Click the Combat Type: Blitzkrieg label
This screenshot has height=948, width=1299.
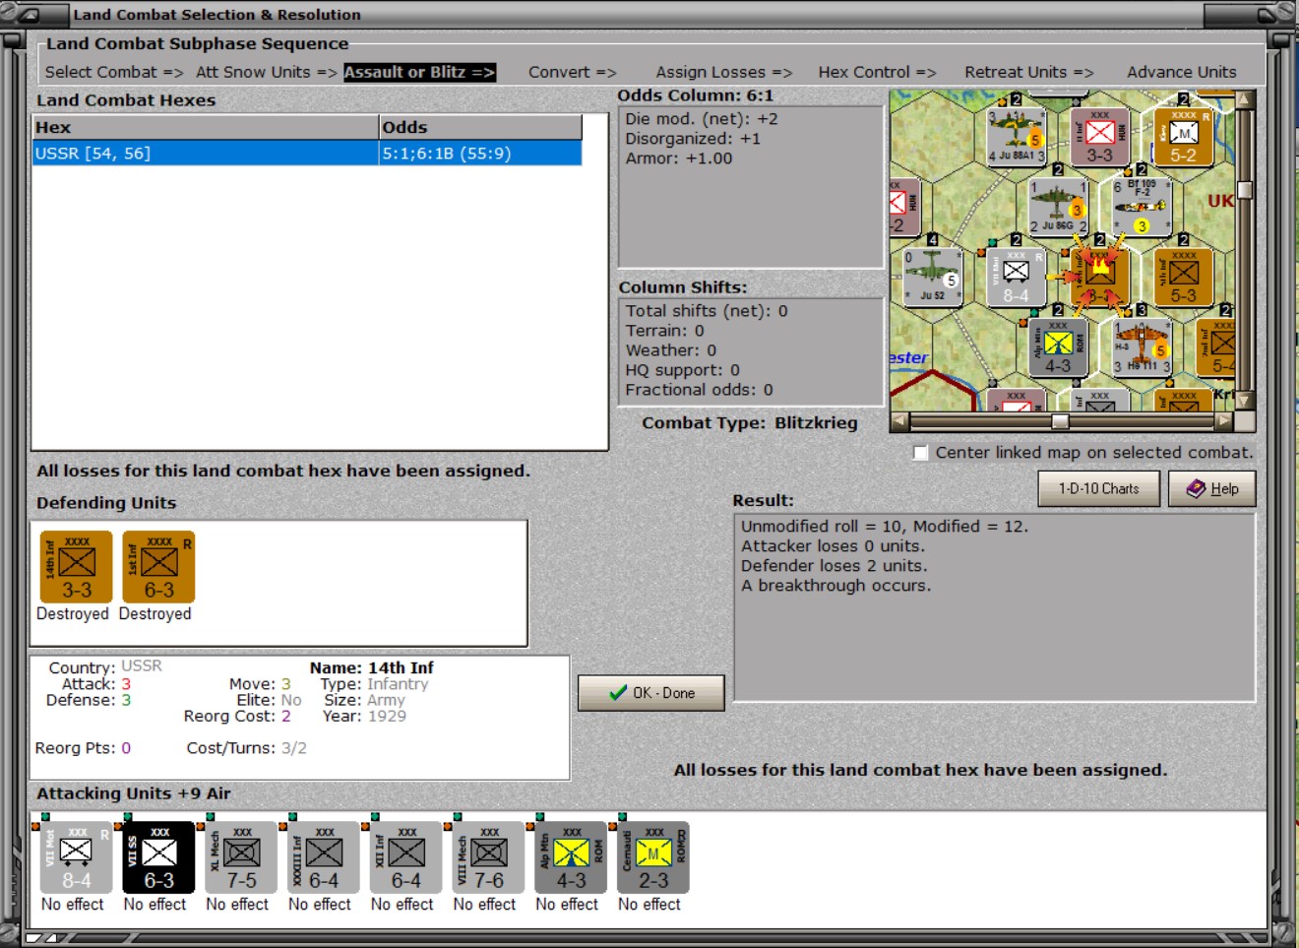point(750,422)
